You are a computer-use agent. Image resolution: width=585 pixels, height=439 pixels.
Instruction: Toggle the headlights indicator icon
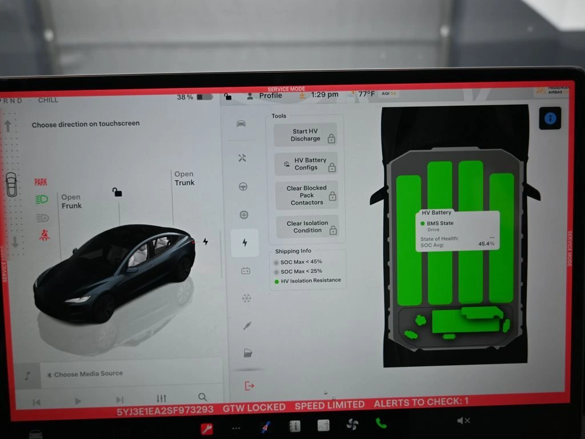pyautogui.click(x=42, y=199)
